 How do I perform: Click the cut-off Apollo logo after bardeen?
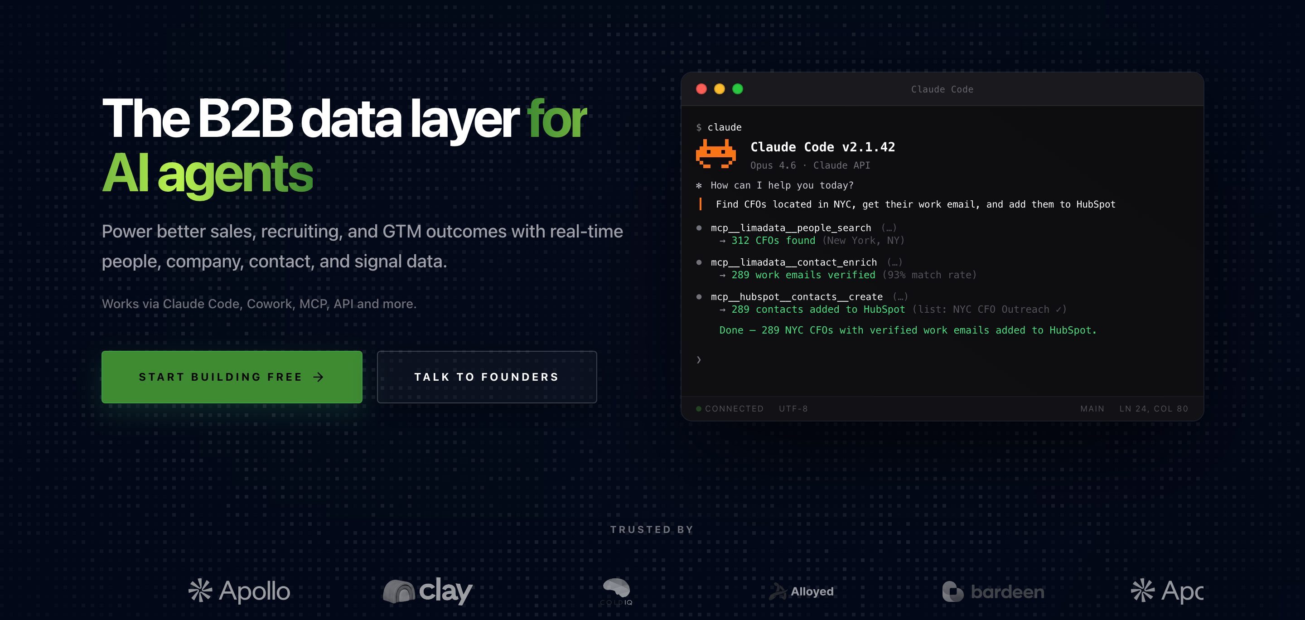(x=1167, y=591)
